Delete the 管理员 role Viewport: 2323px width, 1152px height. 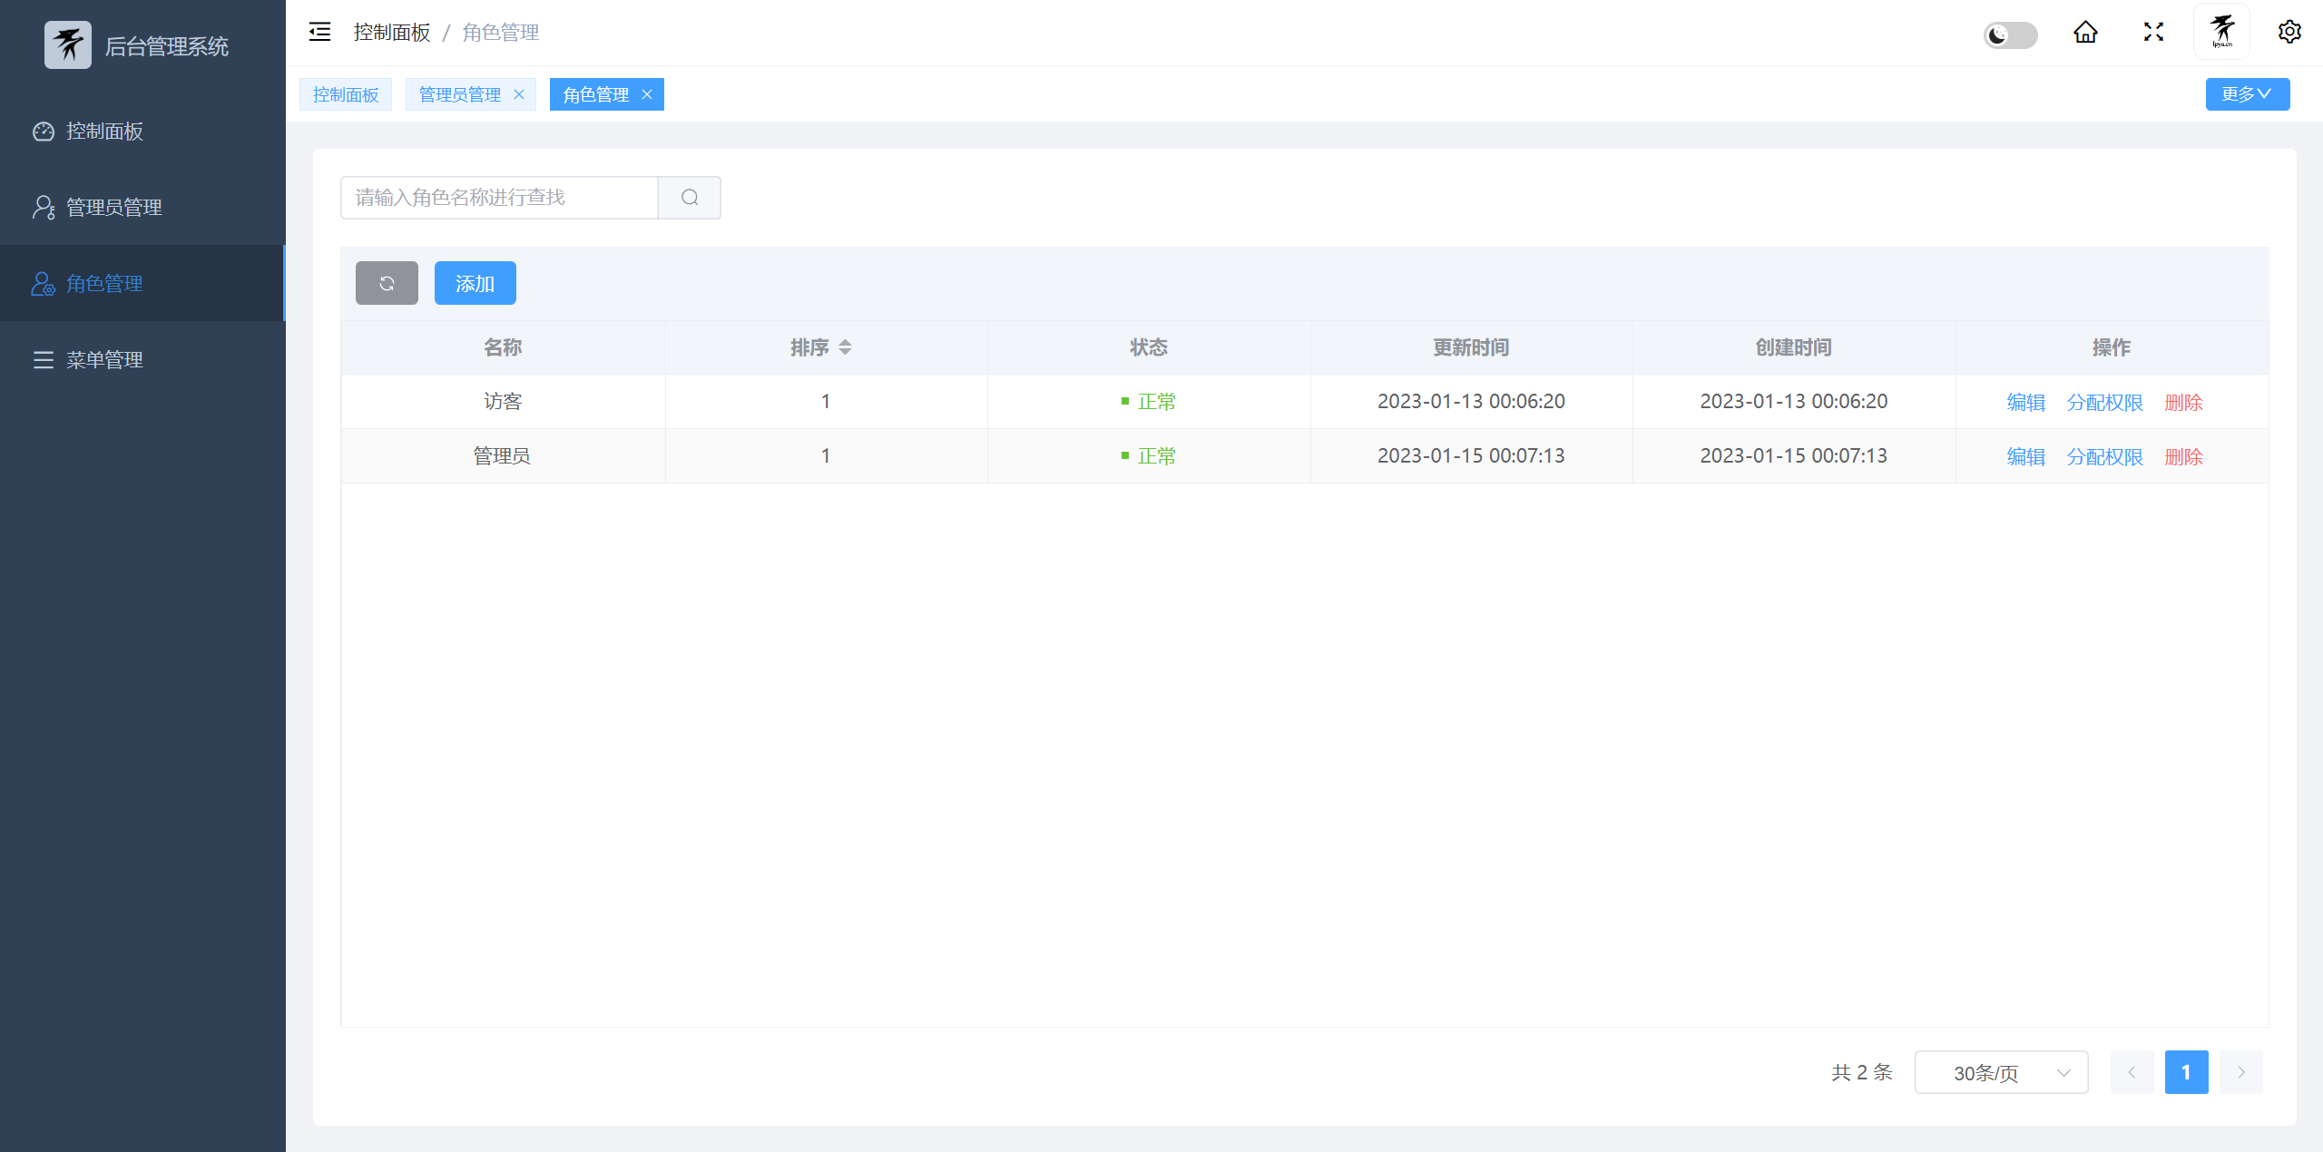pos(2184,456)
